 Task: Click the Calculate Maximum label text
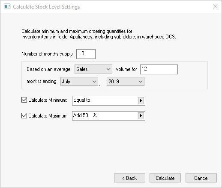tap(48, 116)
